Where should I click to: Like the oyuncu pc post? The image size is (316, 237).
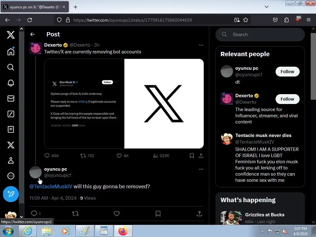(117, 214)
